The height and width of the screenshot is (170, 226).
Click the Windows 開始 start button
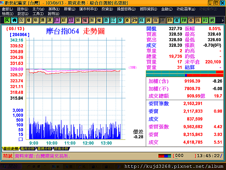[11, 167]
